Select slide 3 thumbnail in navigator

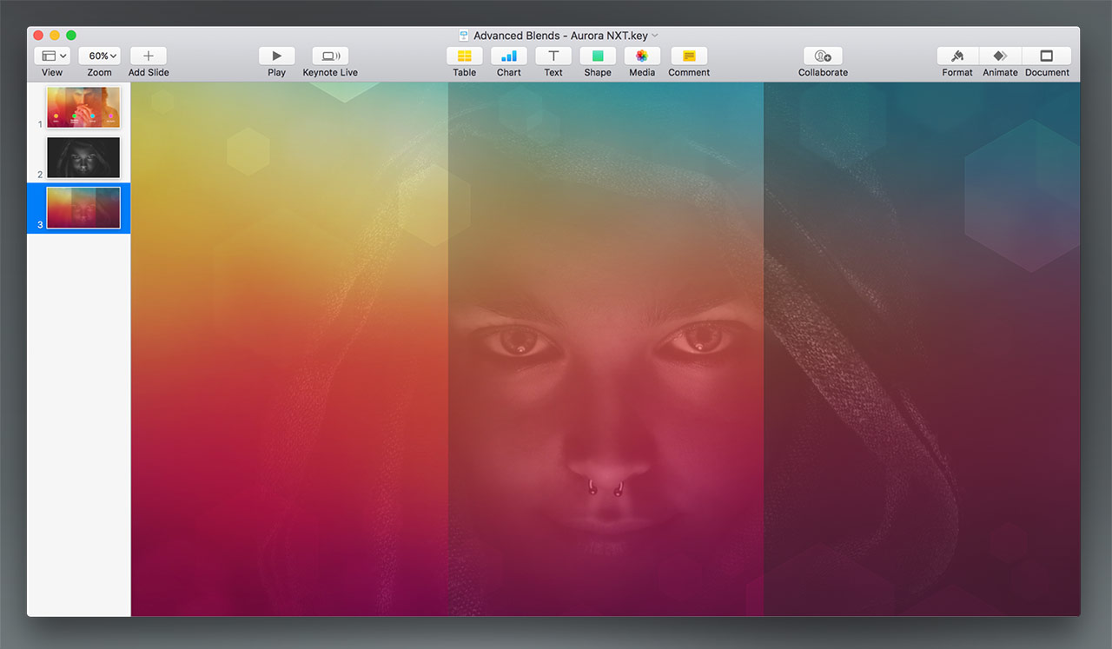pos(83,208)
